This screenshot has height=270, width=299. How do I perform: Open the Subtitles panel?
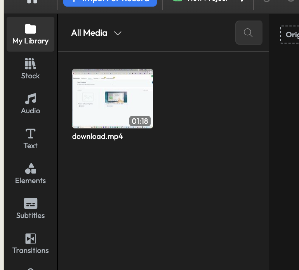30,209
